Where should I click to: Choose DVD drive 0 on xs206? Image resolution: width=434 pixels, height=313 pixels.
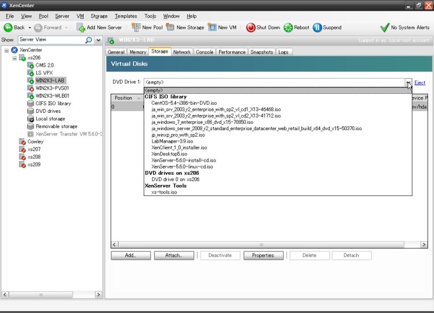coord(175,180)
